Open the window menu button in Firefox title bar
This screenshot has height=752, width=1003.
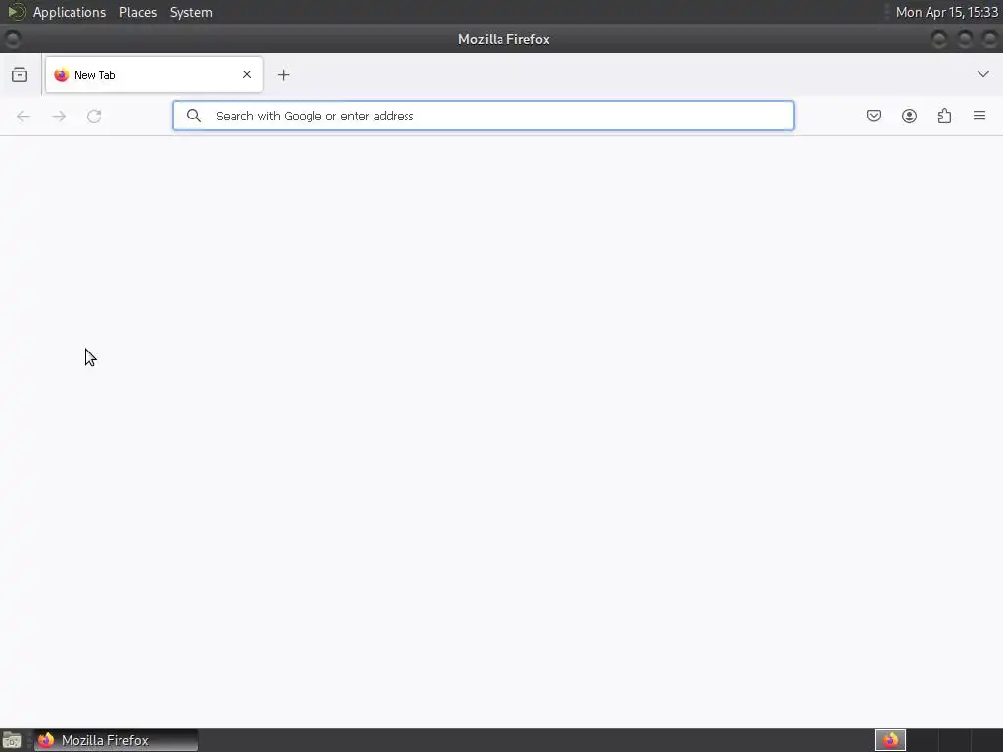point(12,39)
